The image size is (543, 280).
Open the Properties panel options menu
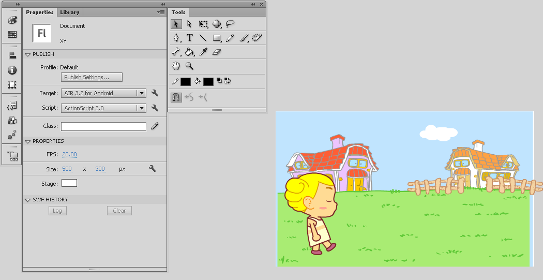click(x=161, y=12)
